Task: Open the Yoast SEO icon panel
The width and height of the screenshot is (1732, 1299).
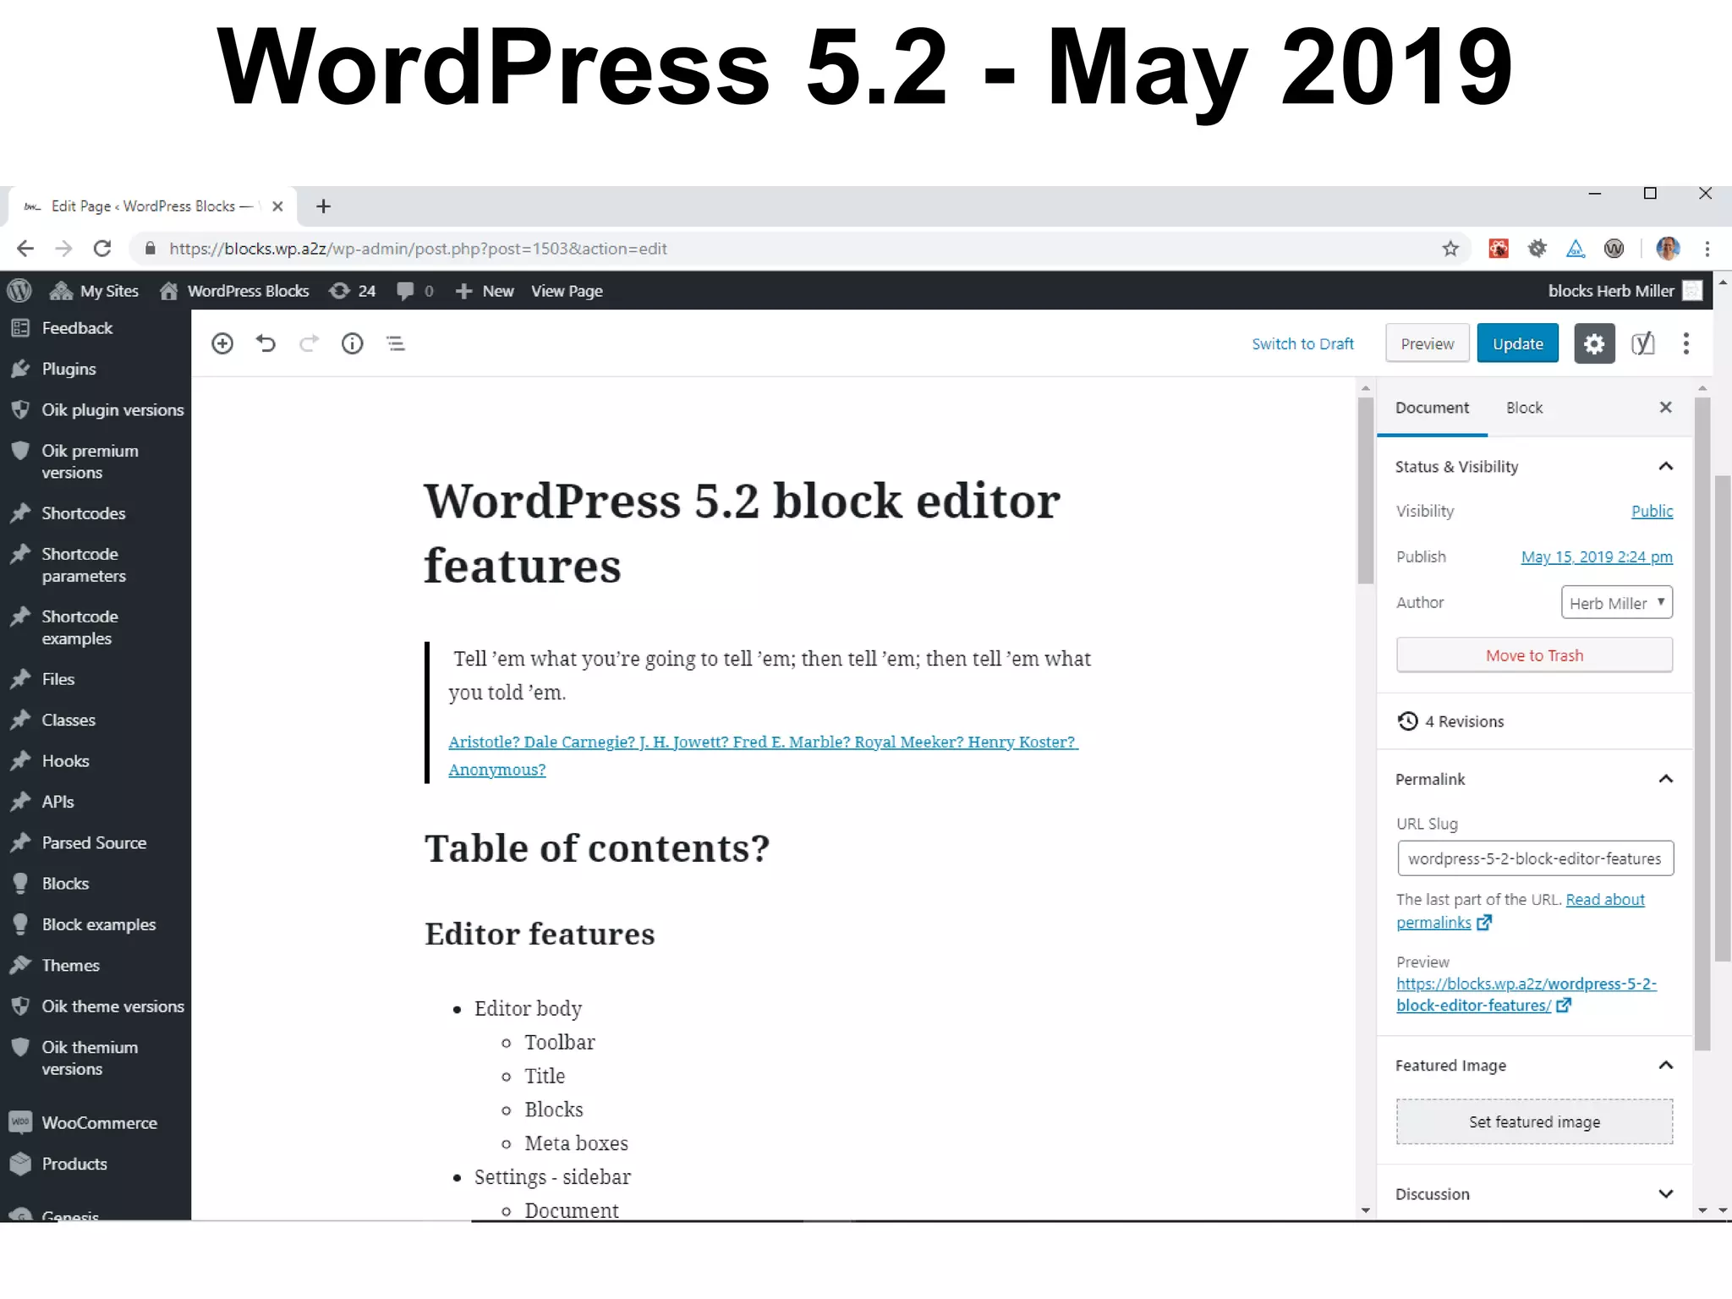Action: point(1642,343)
